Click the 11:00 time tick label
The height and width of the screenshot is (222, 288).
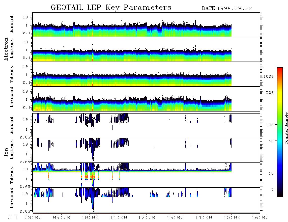pos(119,218)
